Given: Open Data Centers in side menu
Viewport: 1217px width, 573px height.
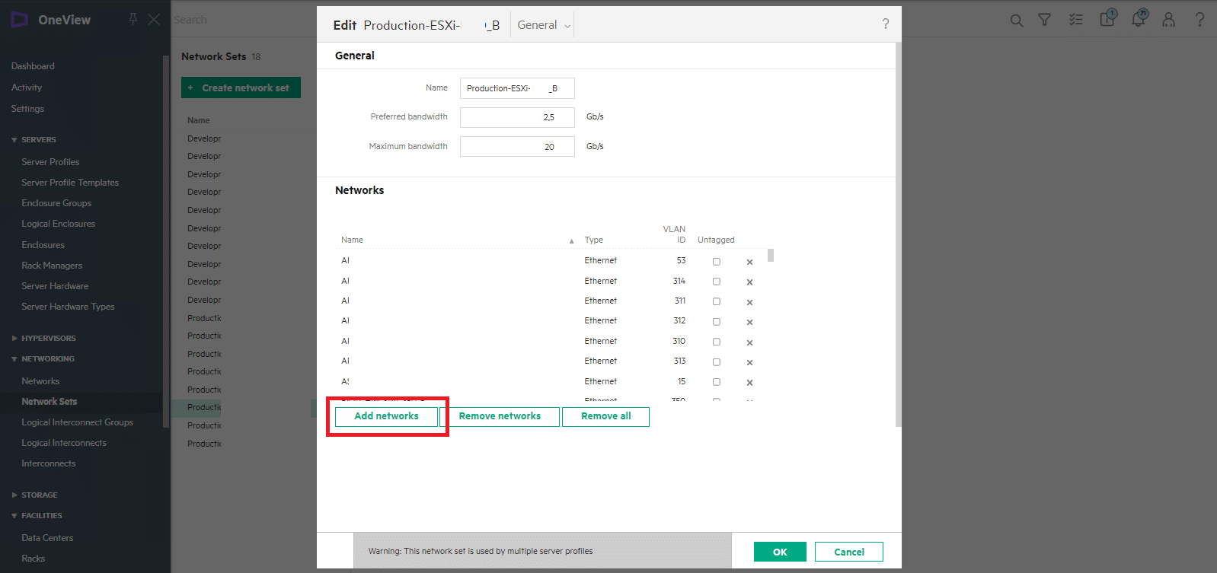Looking at the screenshot, I should (x=47, y=538).
